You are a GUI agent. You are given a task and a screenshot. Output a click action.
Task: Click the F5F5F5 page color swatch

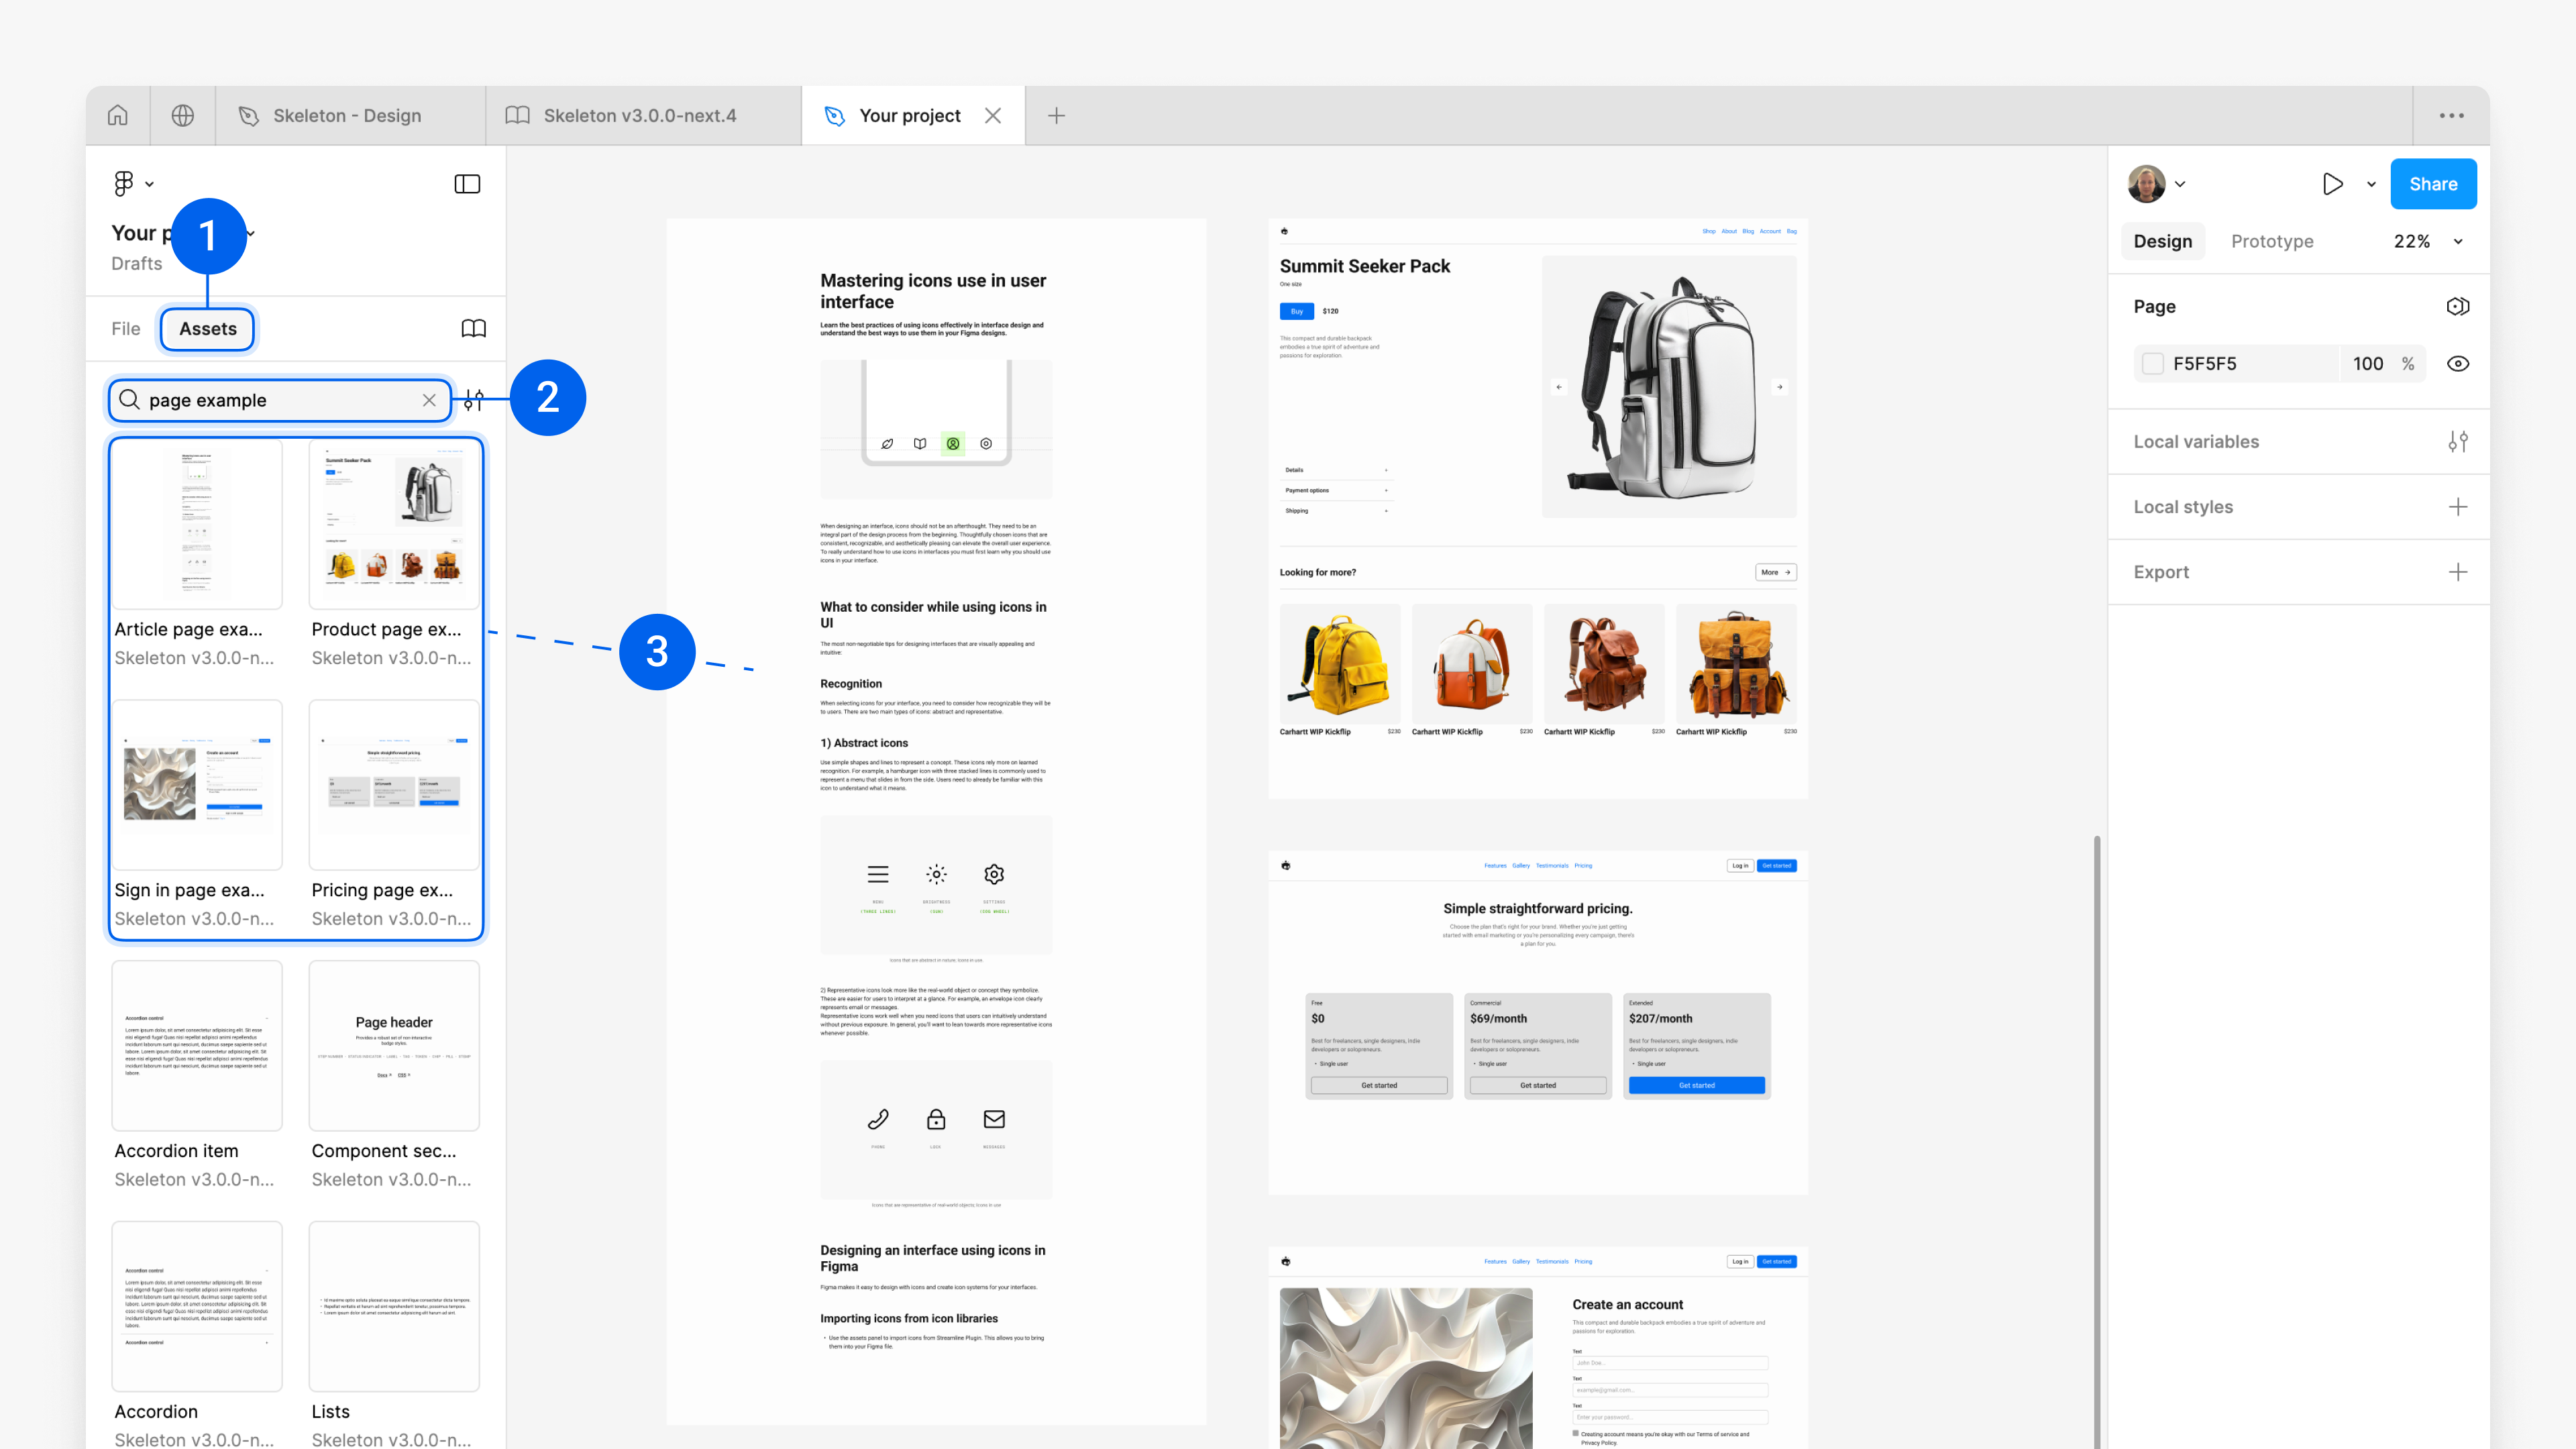click(2153, 364)
